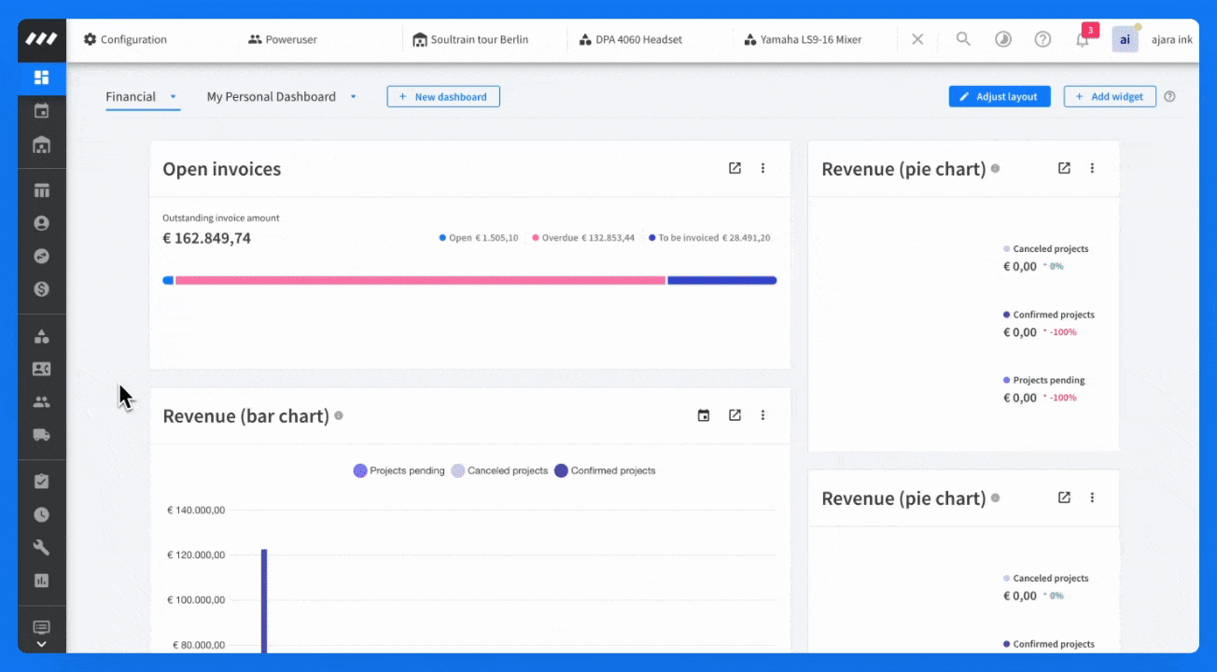Image resolution: width=1217 pixels, height=672 pixels.
Task: Toggle Projects pending series in bar chart legend
Action: [x=399, y=470]
